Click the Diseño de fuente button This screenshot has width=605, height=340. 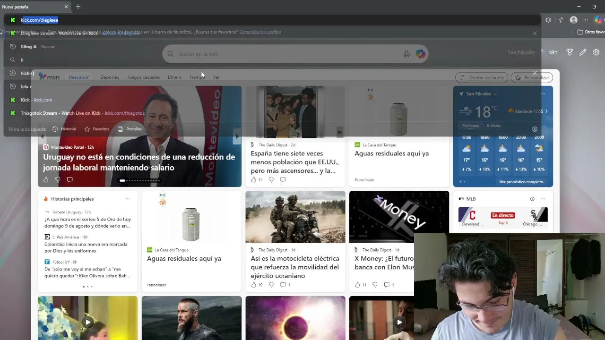pyautogui.click(x=482, y=77)
